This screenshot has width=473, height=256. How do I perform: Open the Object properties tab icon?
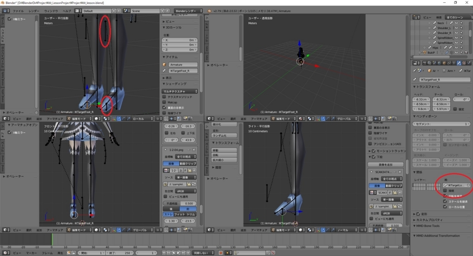444,63
